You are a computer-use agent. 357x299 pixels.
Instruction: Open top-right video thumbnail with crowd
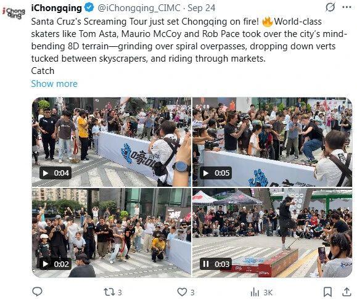click(x=272, y=142)
